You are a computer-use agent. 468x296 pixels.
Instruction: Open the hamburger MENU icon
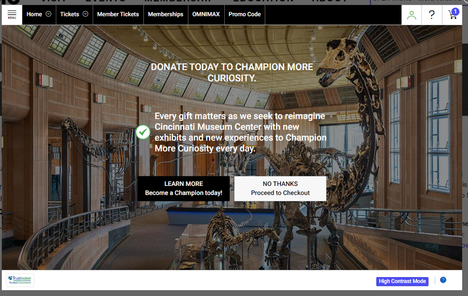click(x=12, y=14)
